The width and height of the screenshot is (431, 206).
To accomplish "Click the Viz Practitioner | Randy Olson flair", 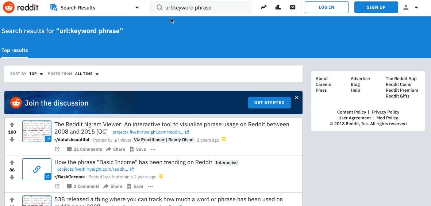I will tap(164, 140).
